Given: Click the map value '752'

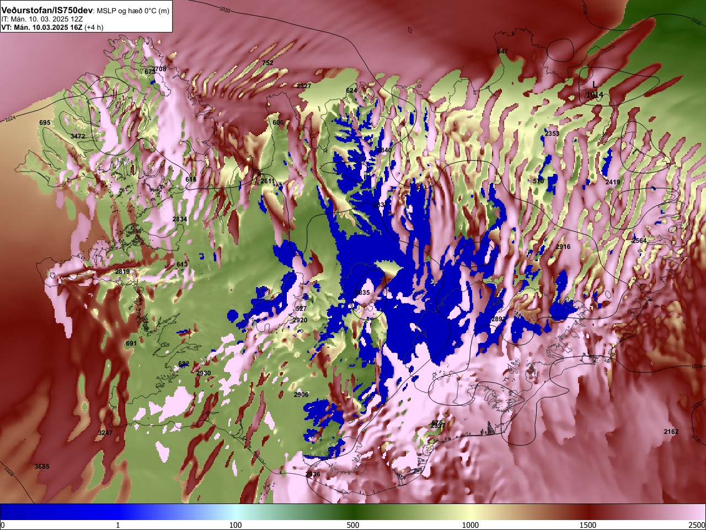Looking at the screenshot, I should 268,63.
